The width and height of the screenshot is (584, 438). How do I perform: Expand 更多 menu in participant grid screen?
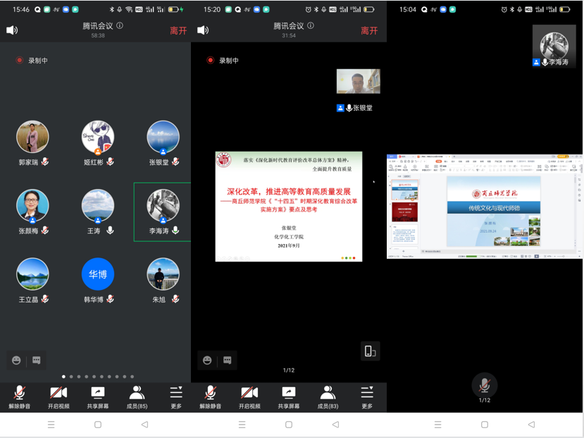coord(176,396)
